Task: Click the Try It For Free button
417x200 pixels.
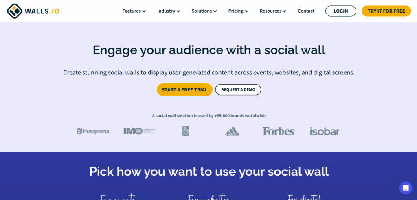Action: pos(386,11)
